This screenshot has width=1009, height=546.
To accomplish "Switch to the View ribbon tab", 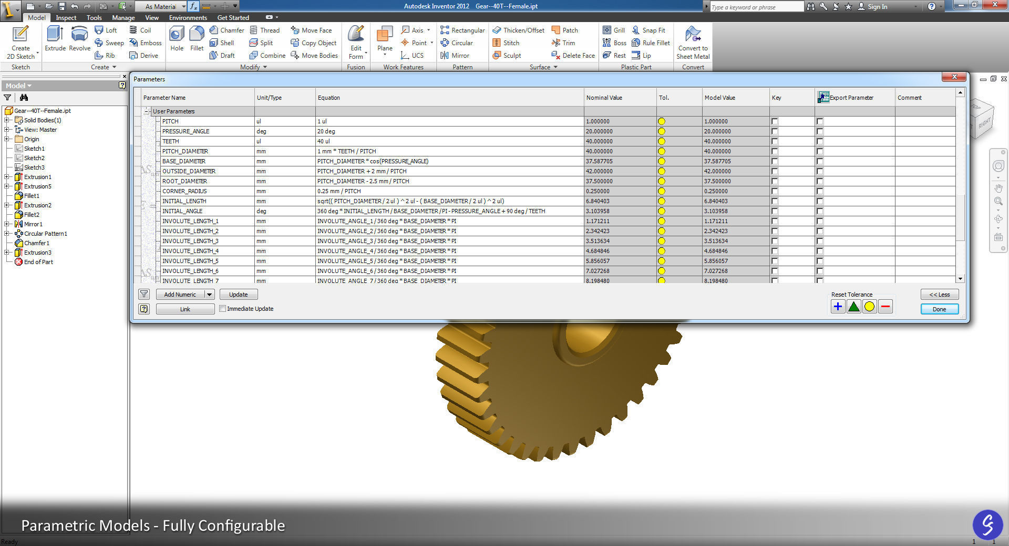I will pyautogui.click(x=152, y=18).
